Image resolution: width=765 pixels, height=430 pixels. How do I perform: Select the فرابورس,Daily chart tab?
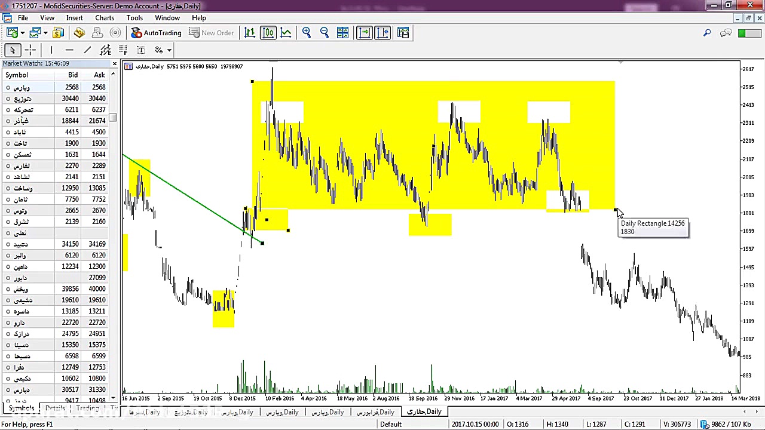tap(375, 412)
